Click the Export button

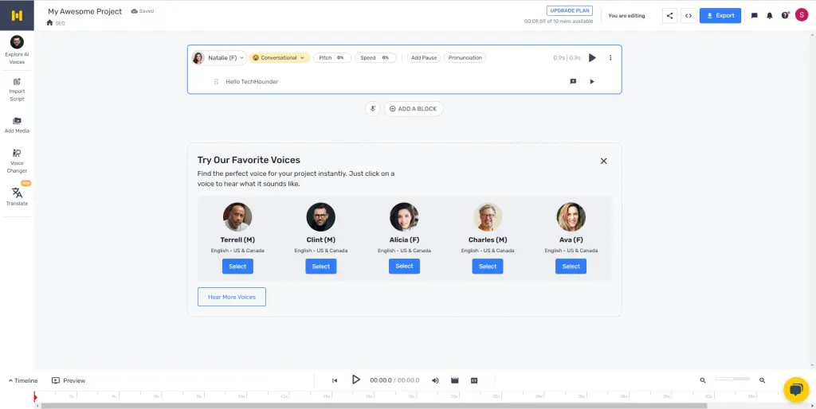(720, 15)
